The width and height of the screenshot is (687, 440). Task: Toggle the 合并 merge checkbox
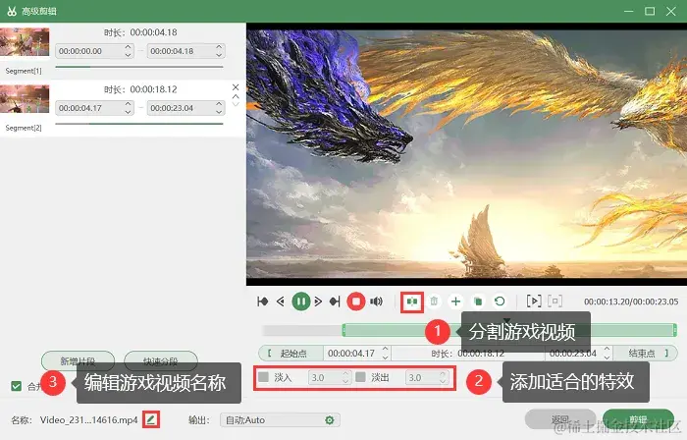pyautogui.click(x=17, y=386)
